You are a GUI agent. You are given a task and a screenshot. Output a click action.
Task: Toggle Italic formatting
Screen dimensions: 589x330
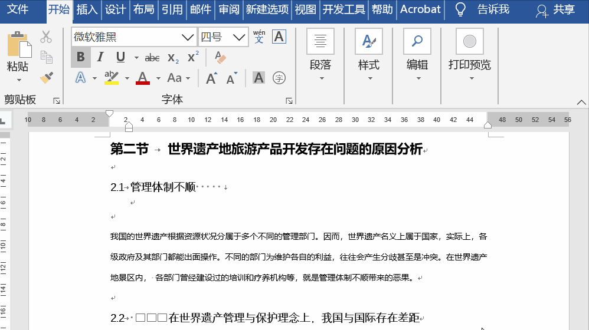click(x=100, y=57)
